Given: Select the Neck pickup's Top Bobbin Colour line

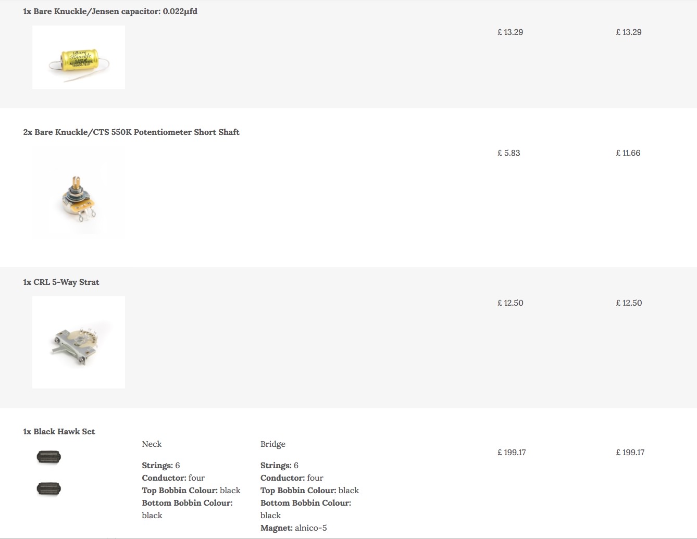Looking at the screenshot, I should (x=191, y=490).
